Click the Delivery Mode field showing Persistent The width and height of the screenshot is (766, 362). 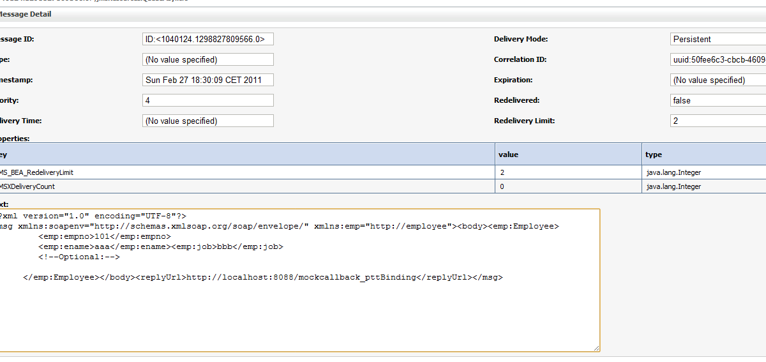[x=718, y=39]
